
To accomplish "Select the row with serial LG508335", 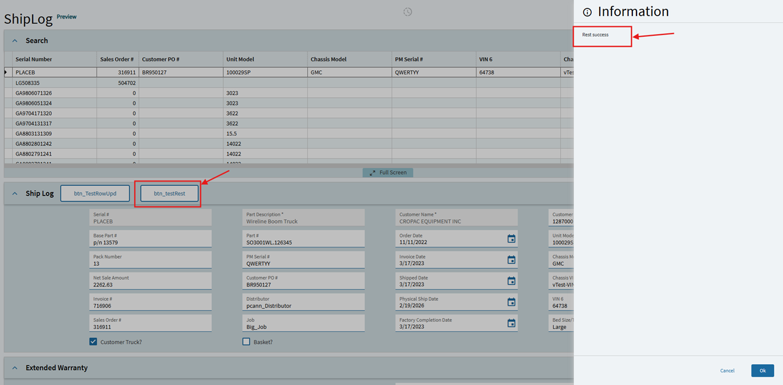I will (x=289, y=83).
